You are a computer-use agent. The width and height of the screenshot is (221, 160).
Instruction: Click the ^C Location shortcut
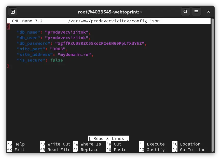tap(186, 144)
